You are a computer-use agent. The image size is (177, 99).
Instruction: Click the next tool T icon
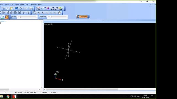(28, 13)
